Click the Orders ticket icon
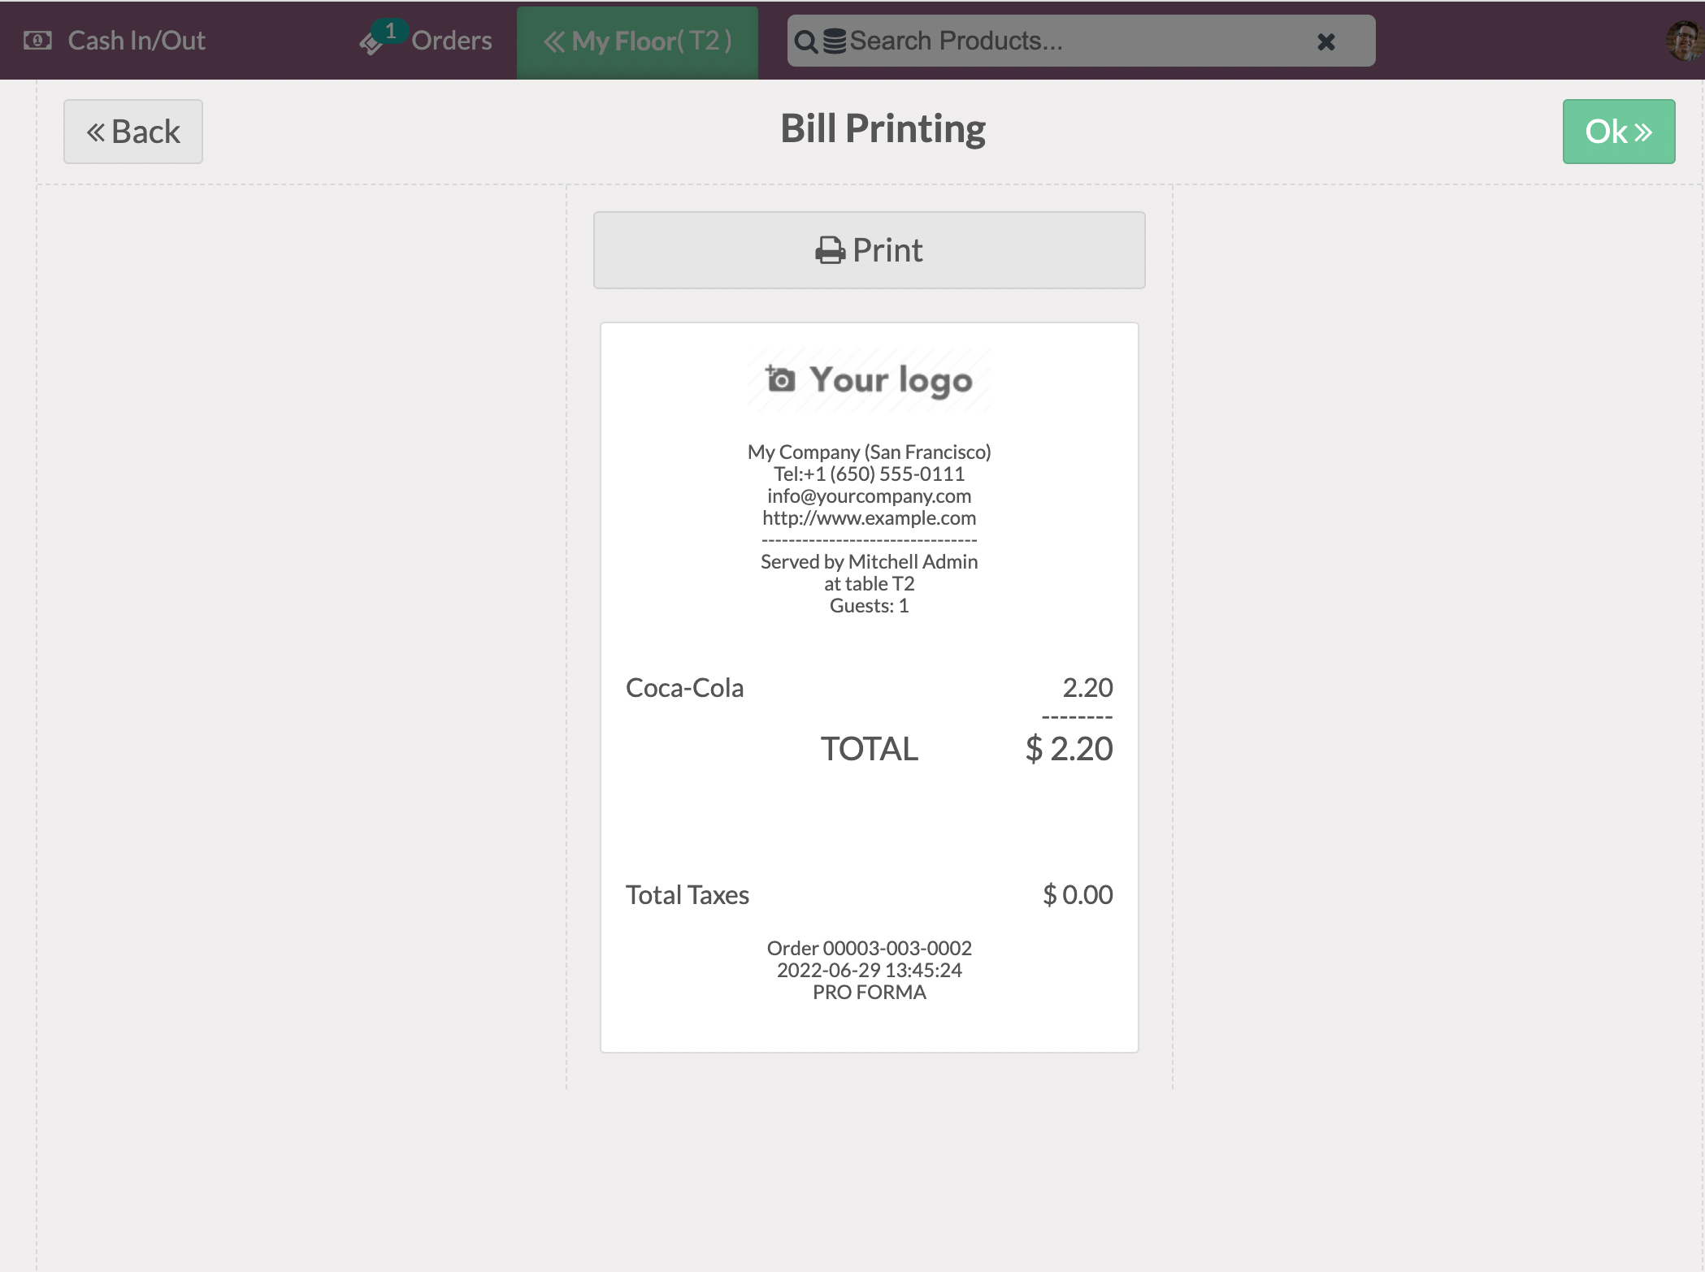The height and width of the screenshot is (1272, 1705). point(371,44)
